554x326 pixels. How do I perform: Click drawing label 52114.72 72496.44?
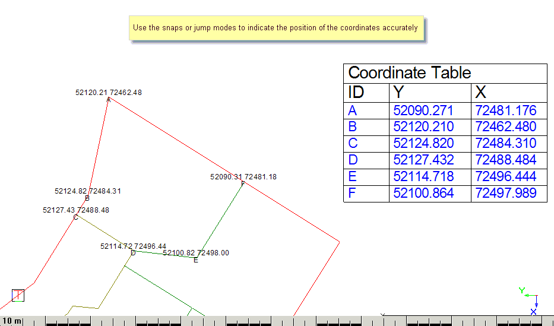[133, 246]
